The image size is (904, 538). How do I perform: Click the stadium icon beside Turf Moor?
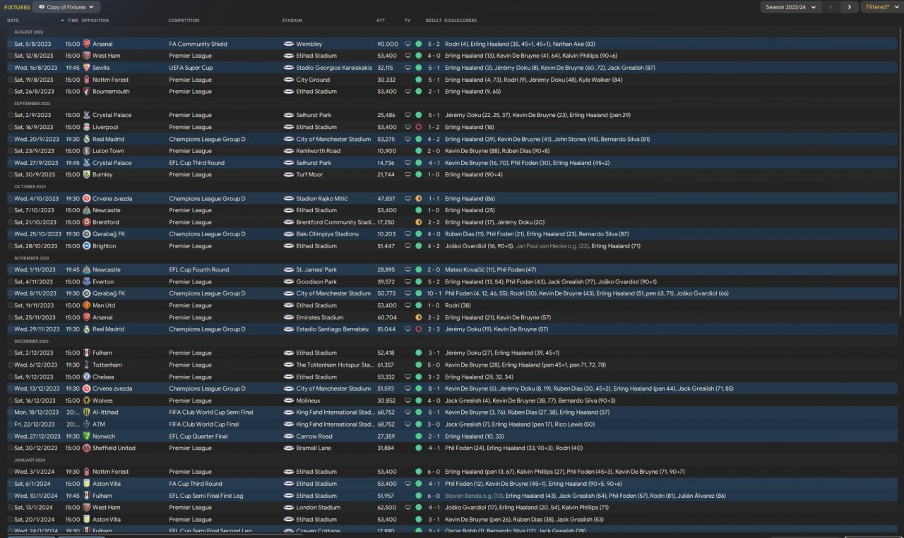pyautogui.click(x=288, y=175)
